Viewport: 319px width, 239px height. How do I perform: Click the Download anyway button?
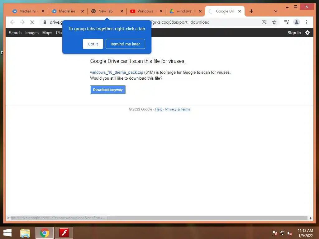point(107,90)
